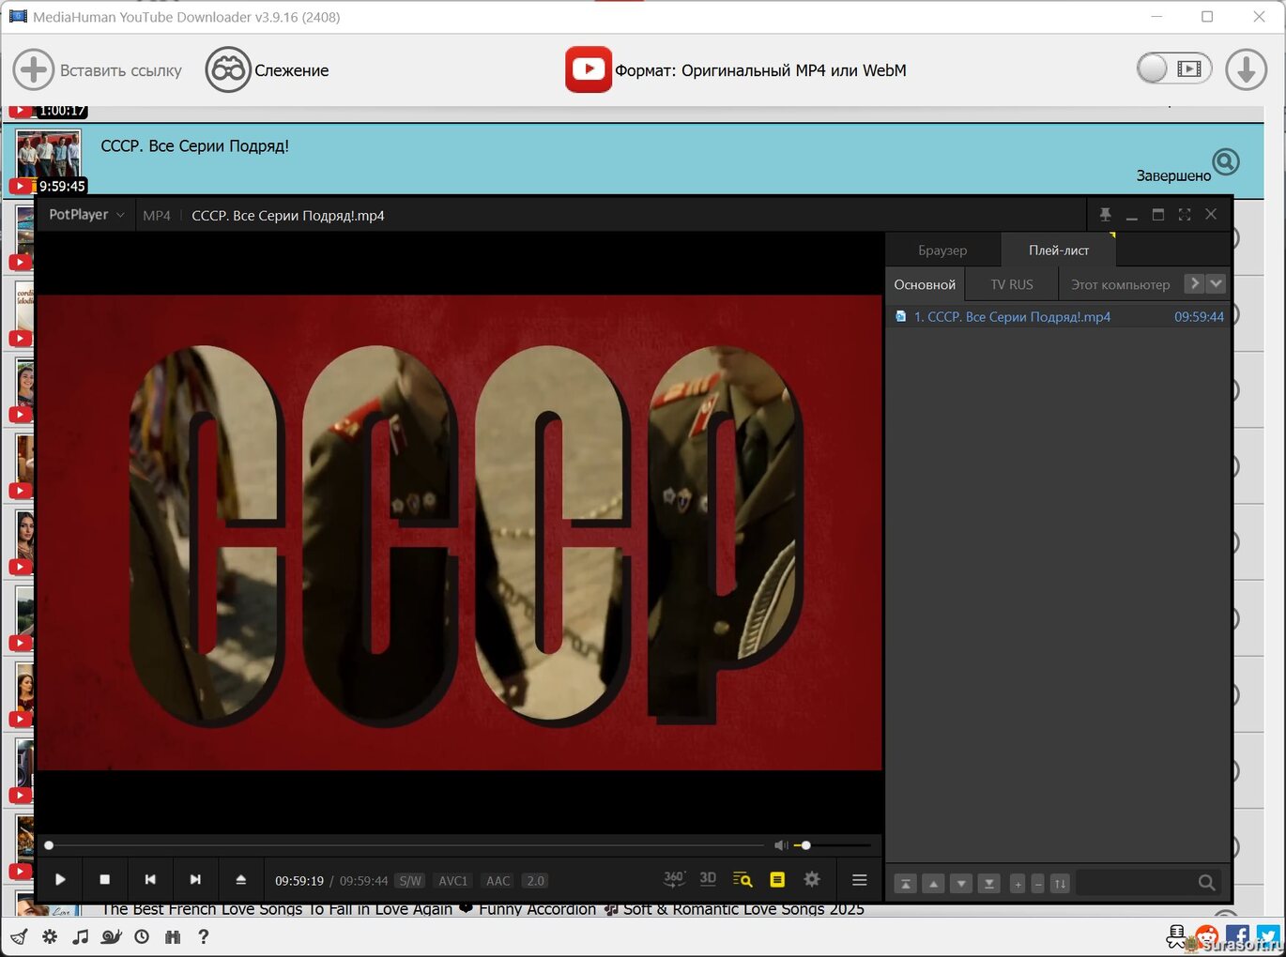1286x957 pixels.
Task: Switch to the Браузер tab
Action: click(x=942, y=251)
